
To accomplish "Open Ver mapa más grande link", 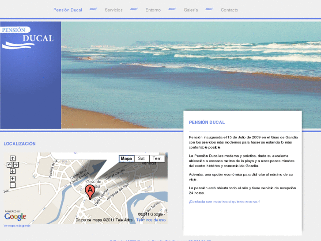I will 17,226.
